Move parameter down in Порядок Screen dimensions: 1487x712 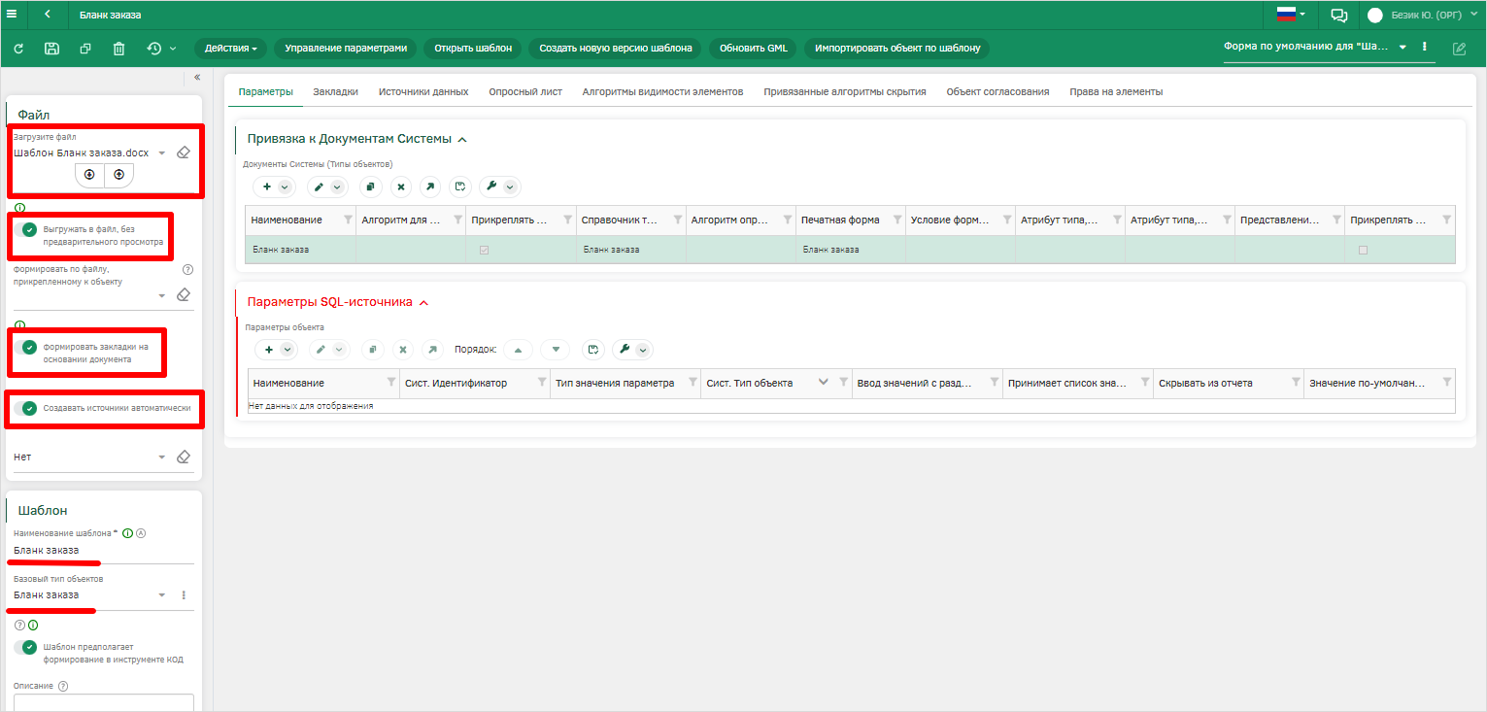pyautogui.click(x=555, y=350)
